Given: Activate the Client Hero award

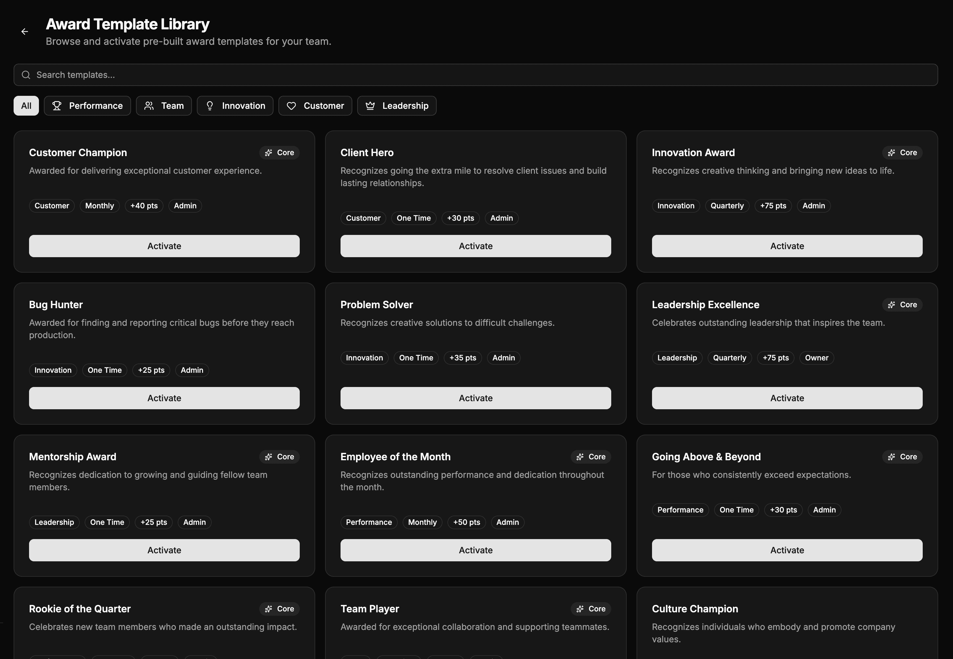Looking at the screenshot, I should coord(476,246).
